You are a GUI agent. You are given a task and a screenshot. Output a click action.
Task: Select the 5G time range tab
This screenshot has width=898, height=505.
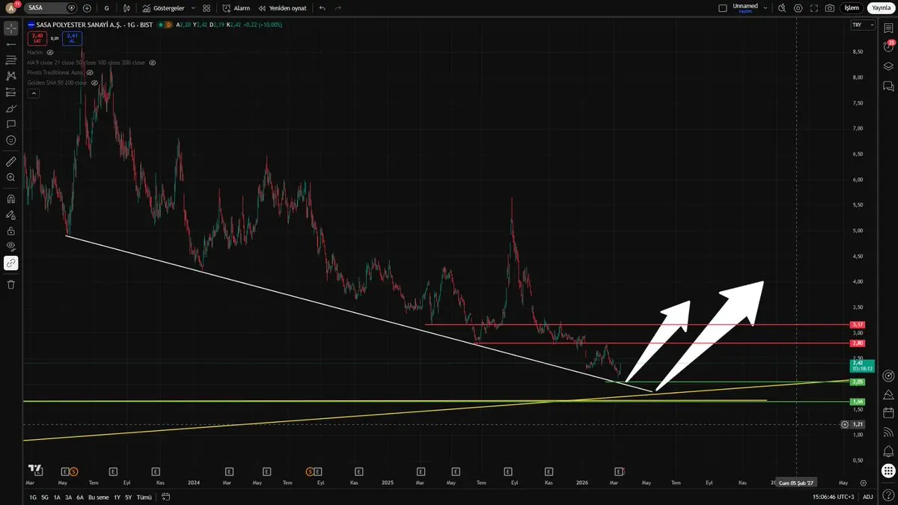pos(45,497)
